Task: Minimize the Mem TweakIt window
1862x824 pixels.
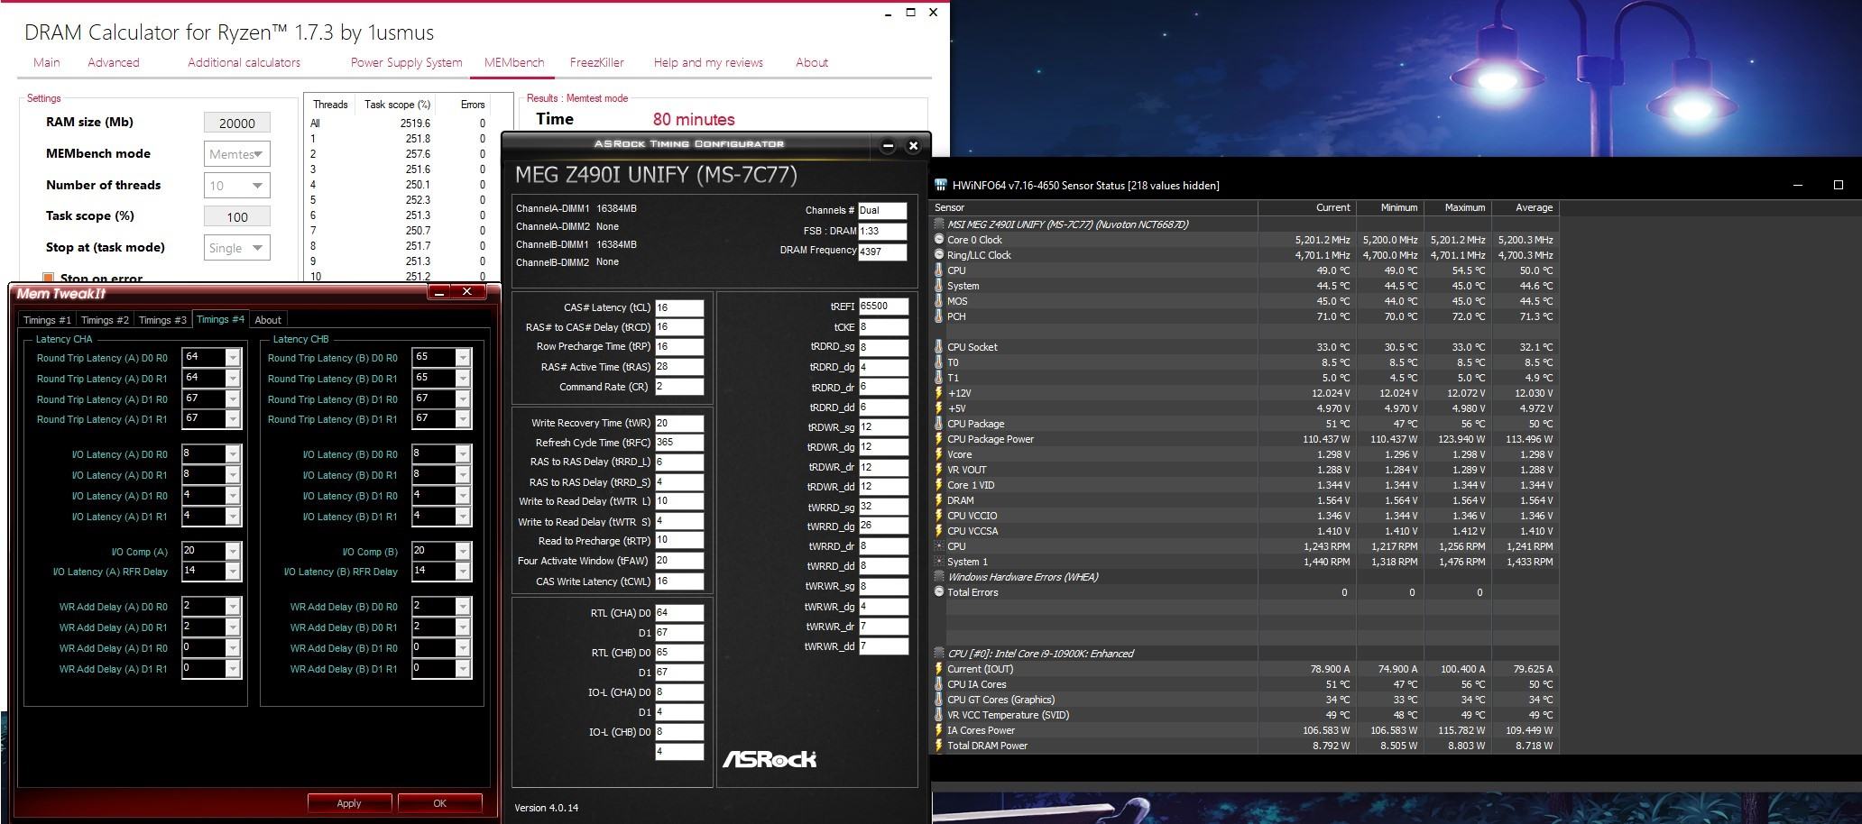Action: point(438,292)
